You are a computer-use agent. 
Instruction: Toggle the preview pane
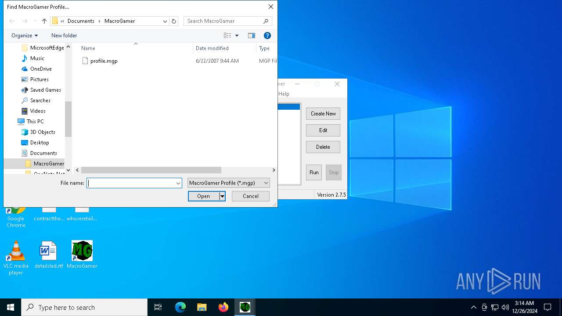[252, 36]
